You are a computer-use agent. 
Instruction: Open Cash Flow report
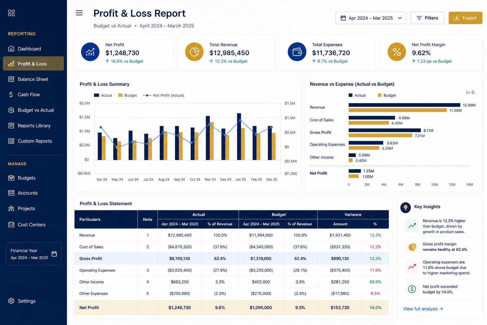[33, 95]
